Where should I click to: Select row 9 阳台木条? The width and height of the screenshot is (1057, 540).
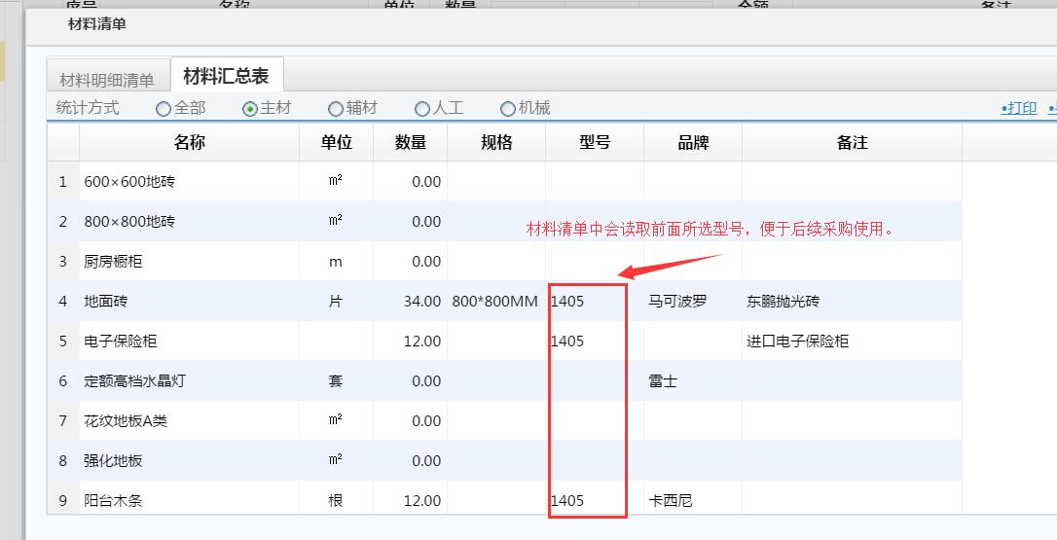pos(114,501)
